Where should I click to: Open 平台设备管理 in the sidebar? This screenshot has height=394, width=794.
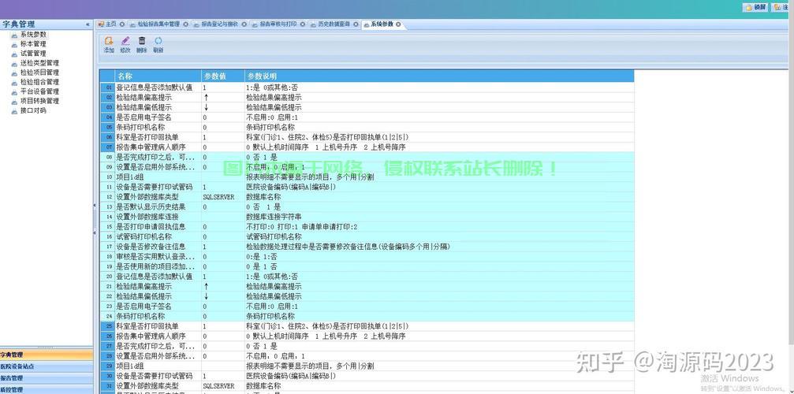tap(39, 91)
